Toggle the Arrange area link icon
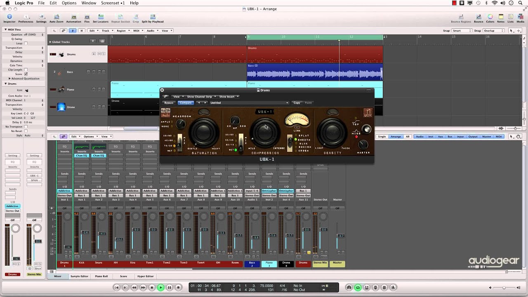 point(64,31)
